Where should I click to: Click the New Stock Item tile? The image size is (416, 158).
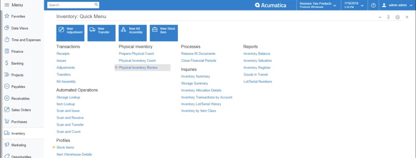[x=164, y=33]
